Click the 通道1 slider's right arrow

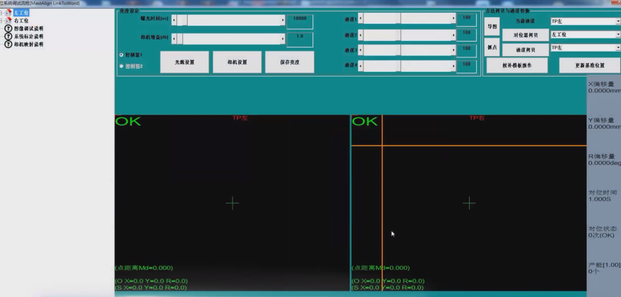pos(453,19)
